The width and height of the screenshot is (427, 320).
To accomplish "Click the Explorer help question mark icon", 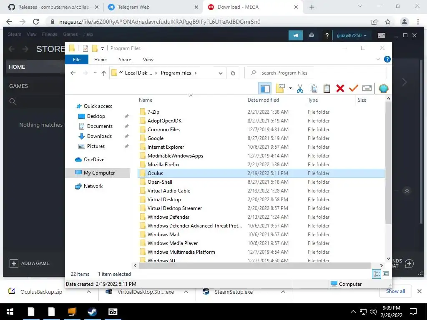I will (x=387, y=59).
